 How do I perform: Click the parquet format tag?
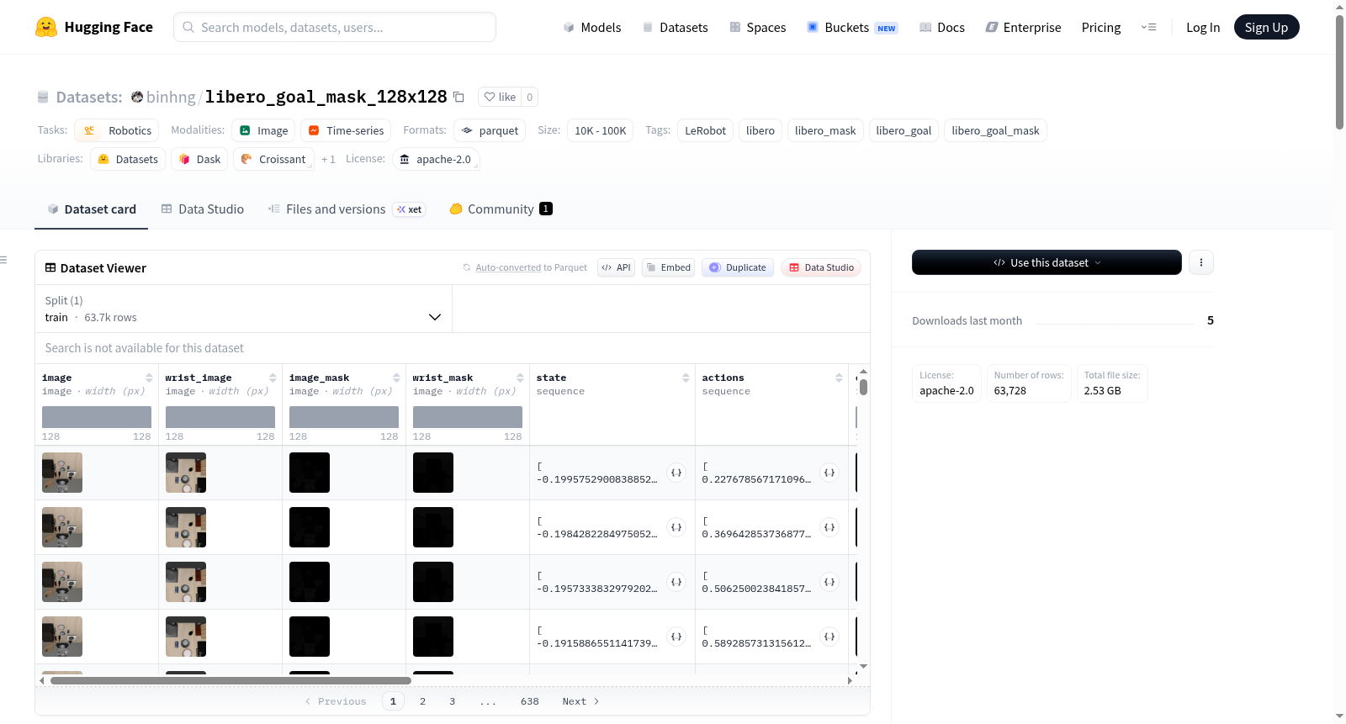pos(490,130)
